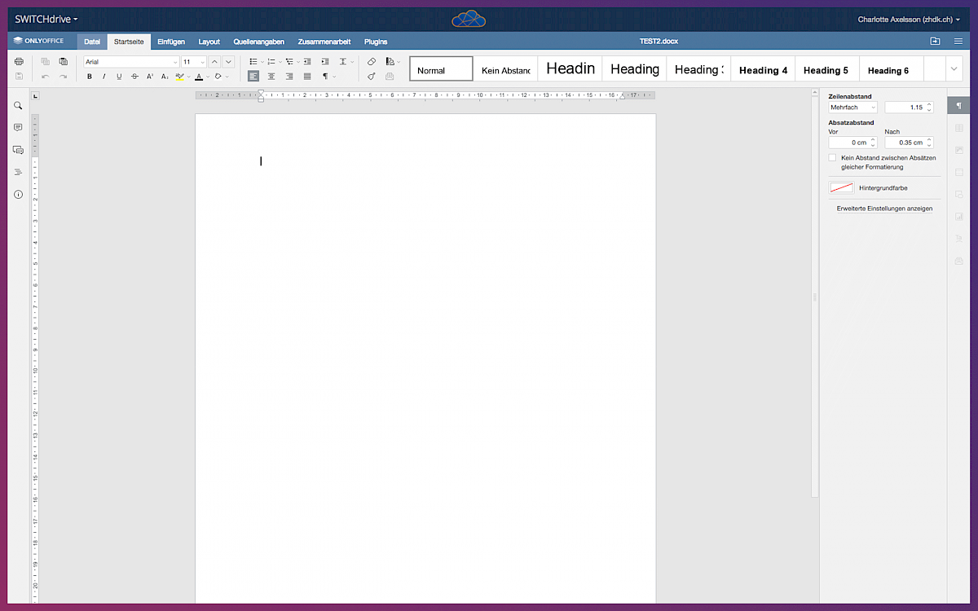Enable Kein Abstand zwischen Absätzen checkbox
The height and width of the screenshot is (611, 978).
pos(832,158)
